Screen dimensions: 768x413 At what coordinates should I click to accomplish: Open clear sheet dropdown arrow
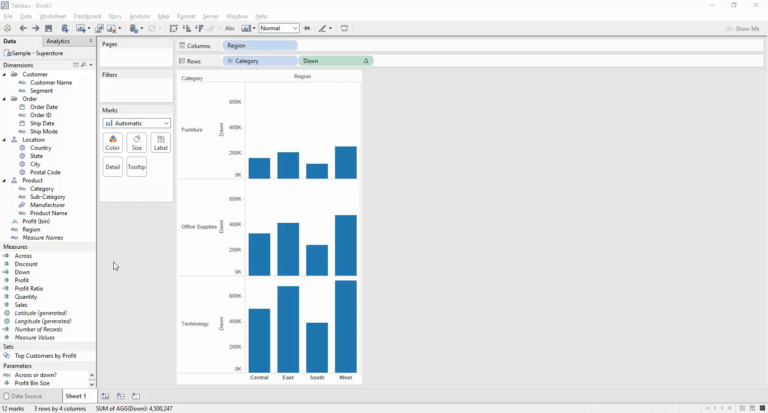(x=120, y=28)
